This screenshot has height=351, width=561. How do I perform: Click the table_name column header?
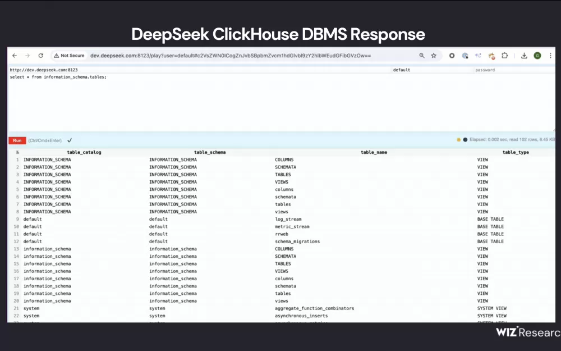[374, 152]
